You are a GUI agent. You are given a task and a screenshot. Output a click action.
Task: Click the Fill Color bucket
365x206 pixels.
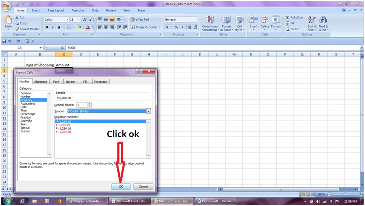coord(79,27)
